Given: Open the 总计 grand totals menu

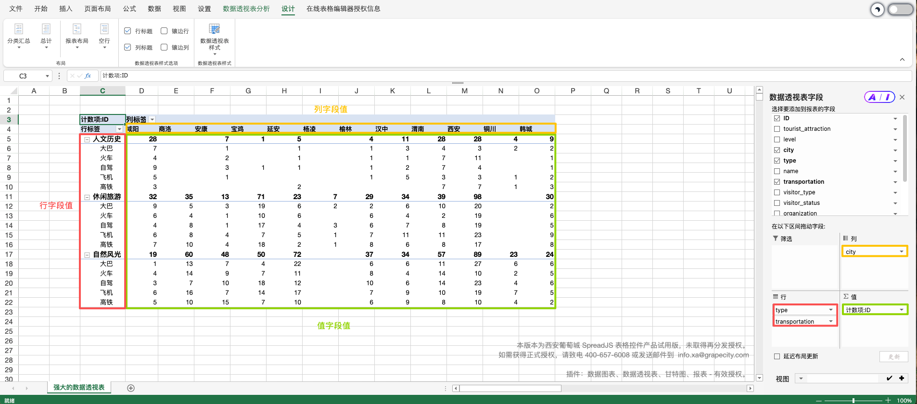Looking at the screenshot, I should (46, 36).
